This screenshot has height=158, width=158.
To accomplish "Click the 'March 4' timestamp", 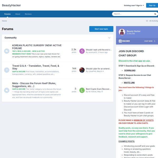I will click(x=100, y=71).
